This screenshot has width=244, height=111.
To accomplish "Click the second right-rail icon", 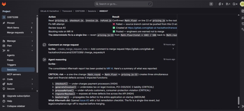I will pyautogui.click(x=242, y=18).
